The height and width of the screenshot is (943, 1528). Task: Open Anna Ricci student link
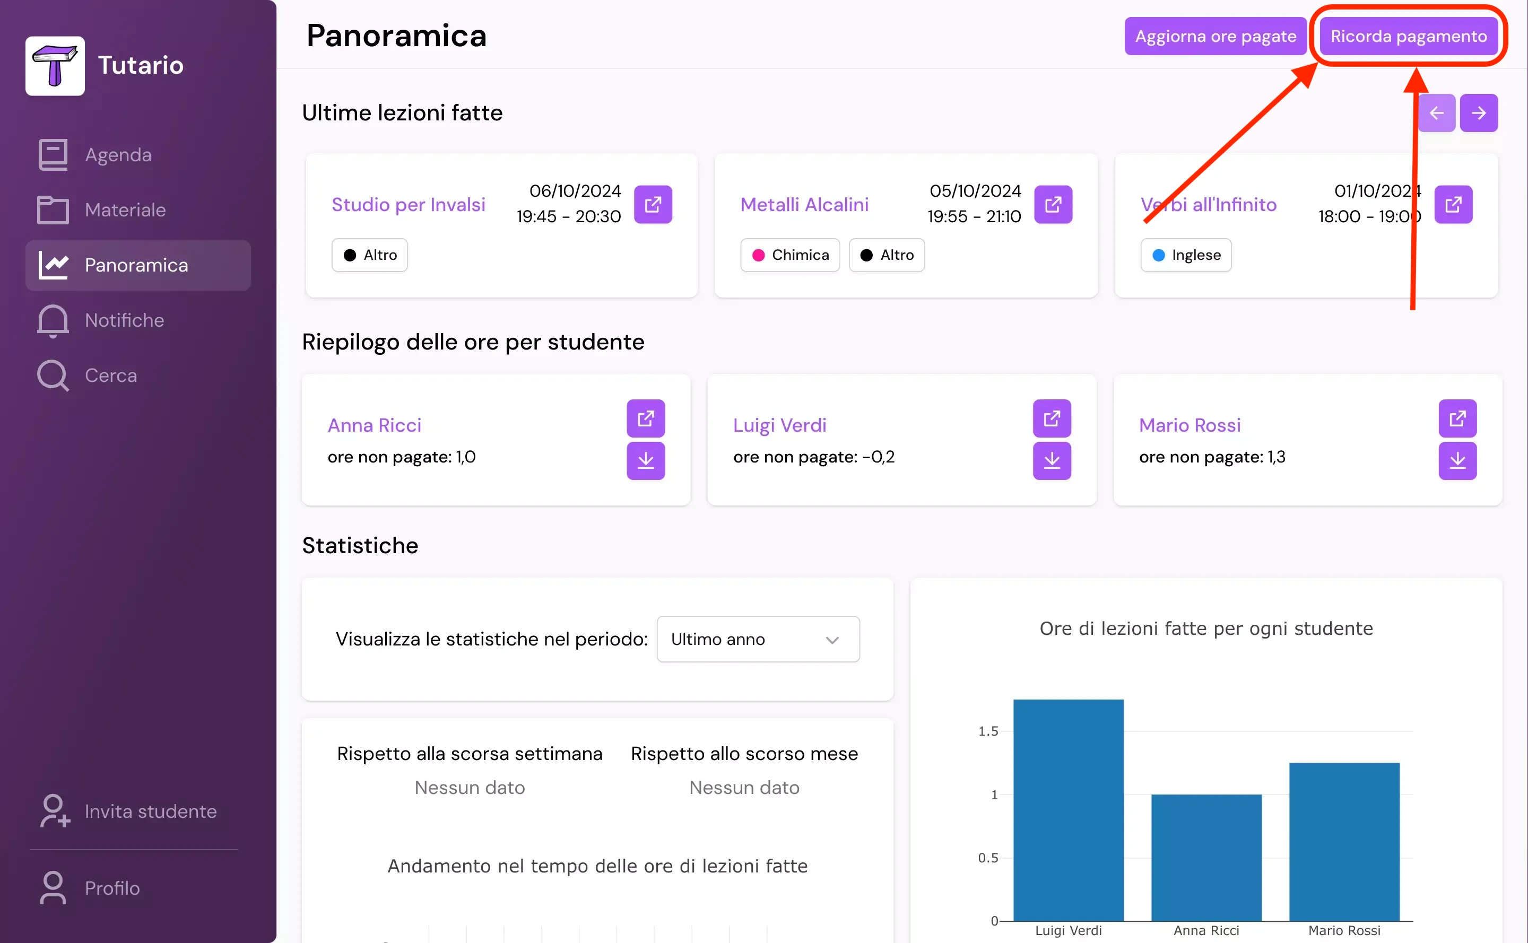[375, 425]
